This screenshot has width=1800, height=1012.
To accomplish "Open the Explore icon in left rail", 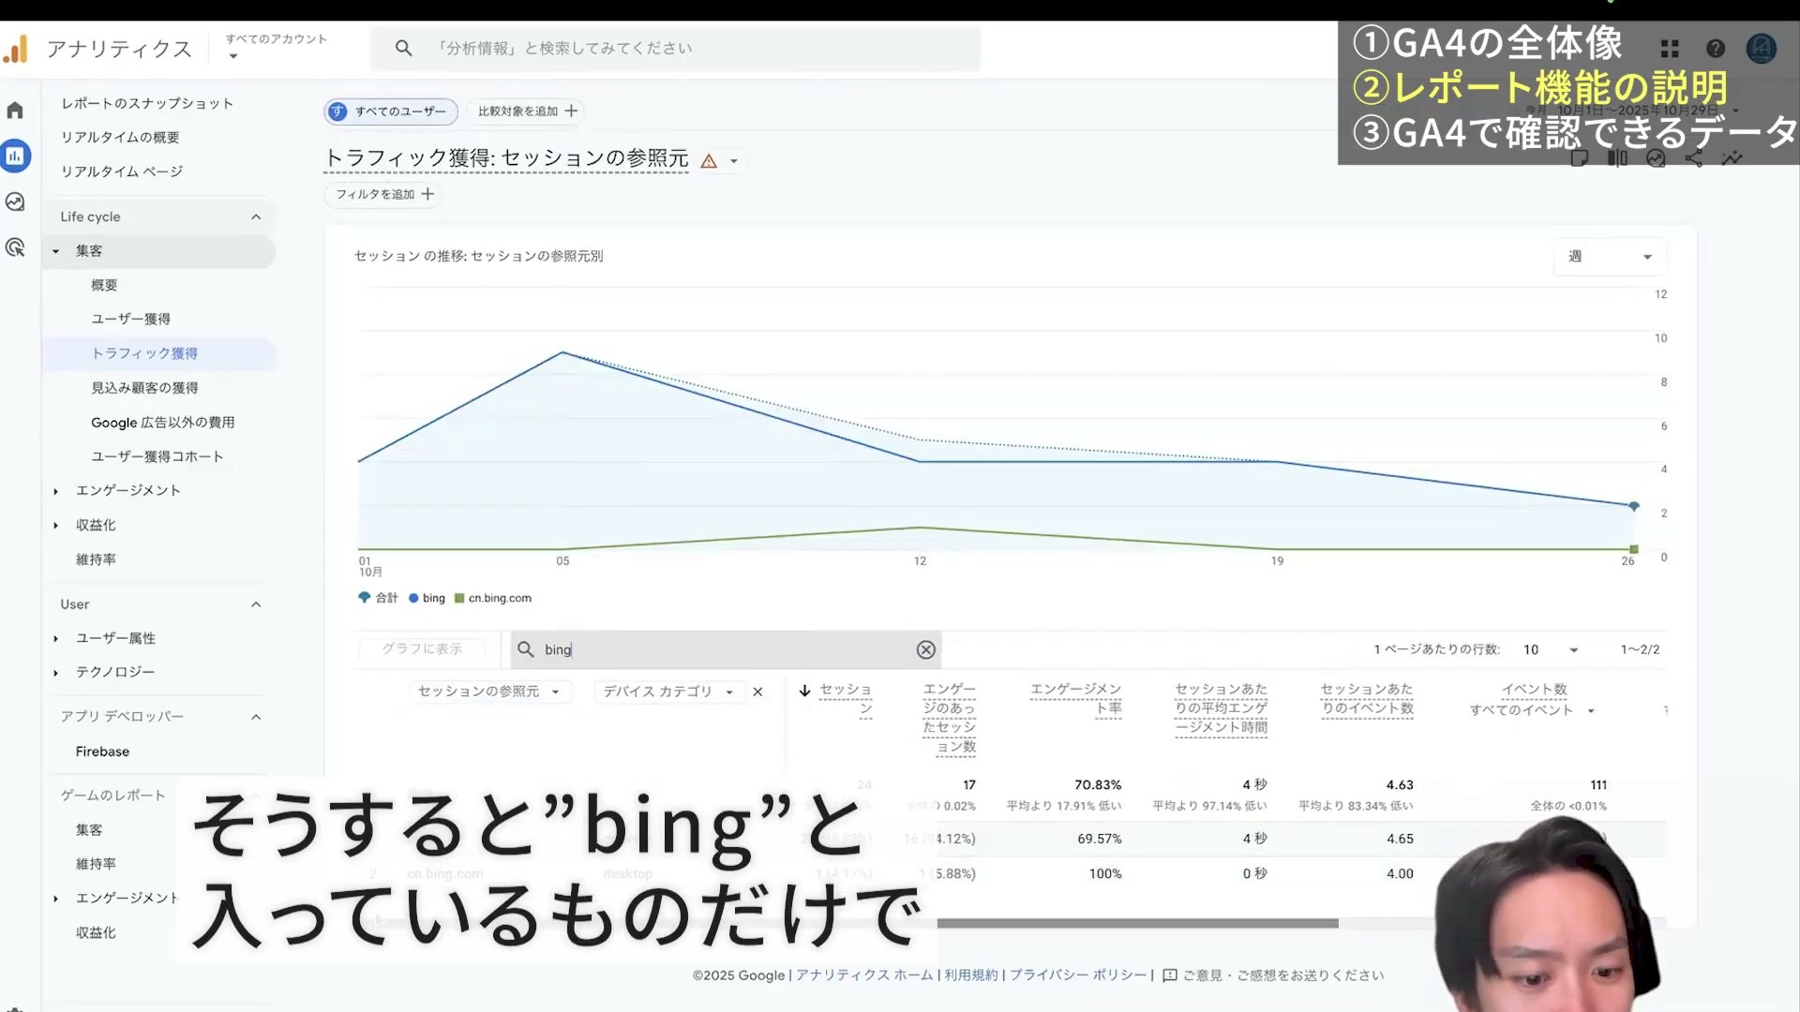I will coord(15,201).
